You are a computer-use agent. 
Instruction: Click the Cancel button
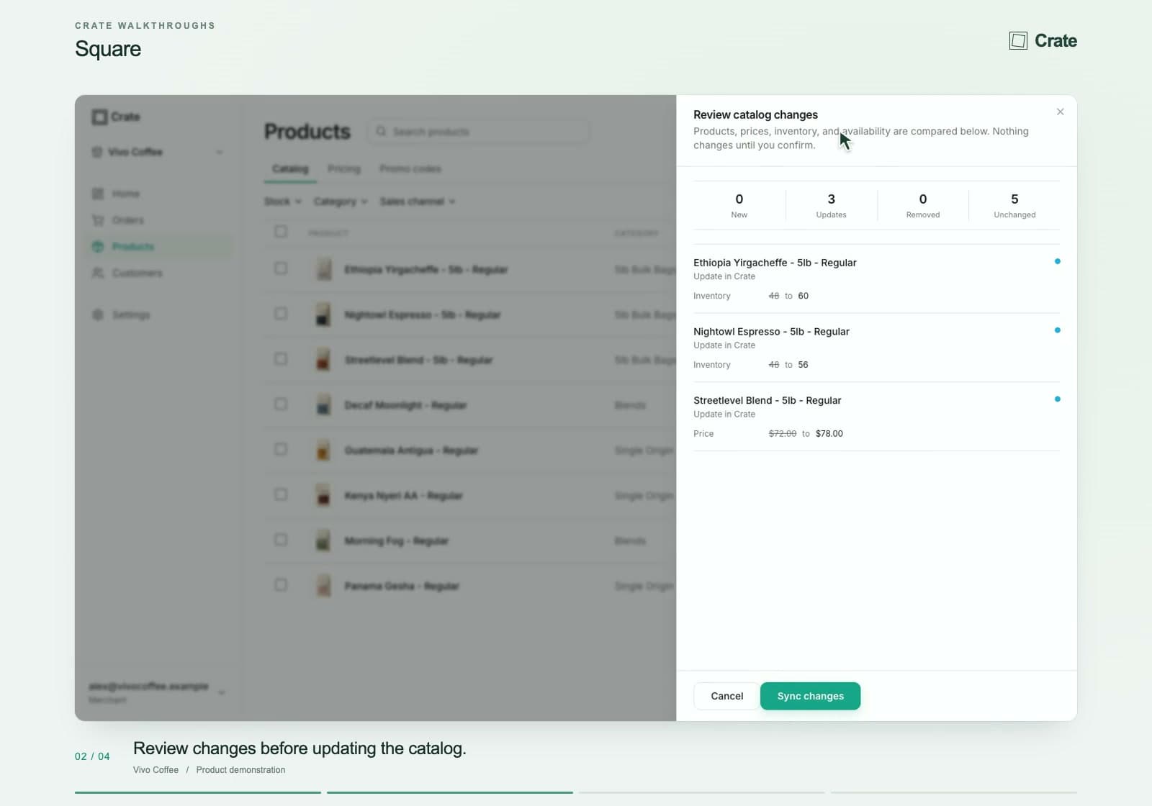[726, 696]
